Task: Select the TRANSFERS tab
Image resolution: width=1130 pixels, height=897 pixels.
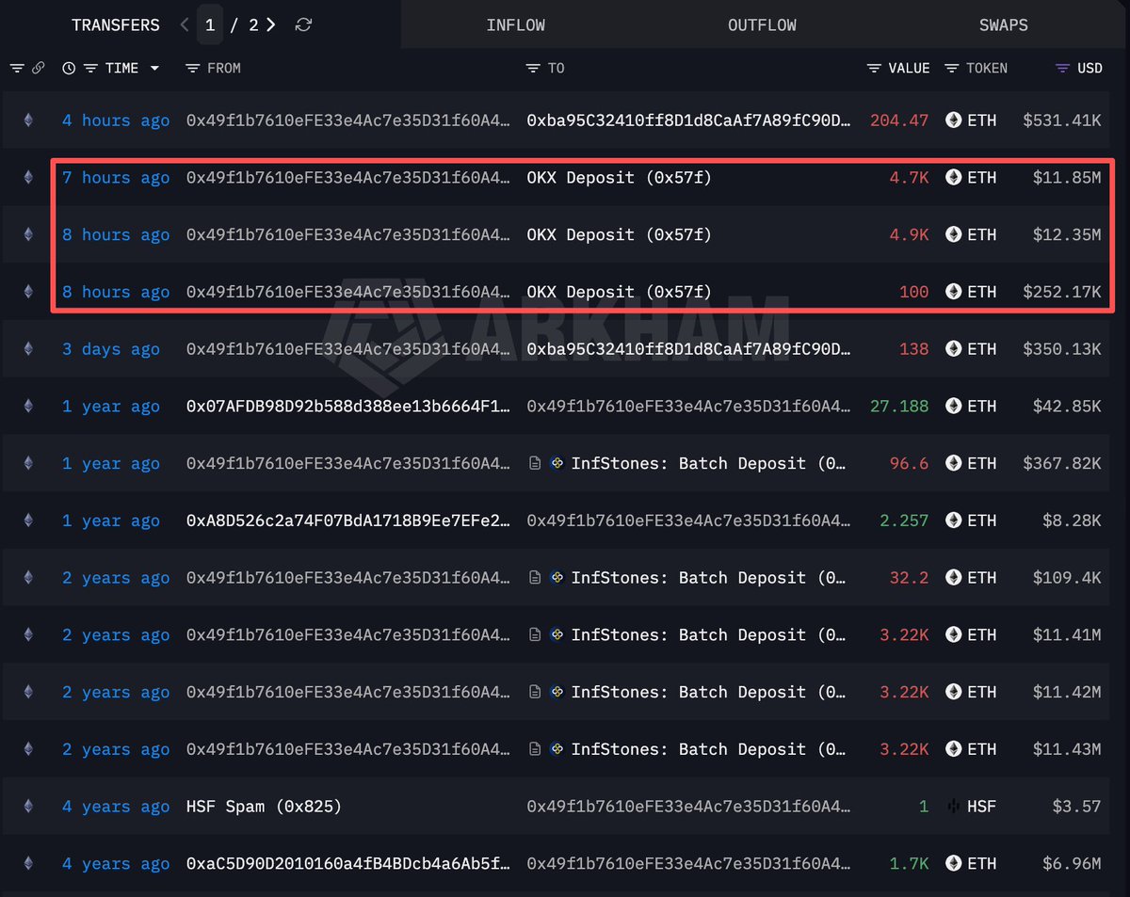Action: coord(116,25)
